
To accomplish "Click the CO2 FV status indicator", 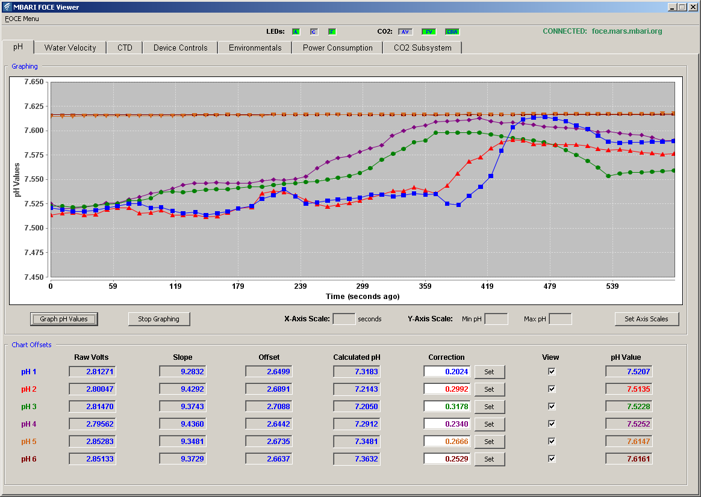I will pos(429,32).
